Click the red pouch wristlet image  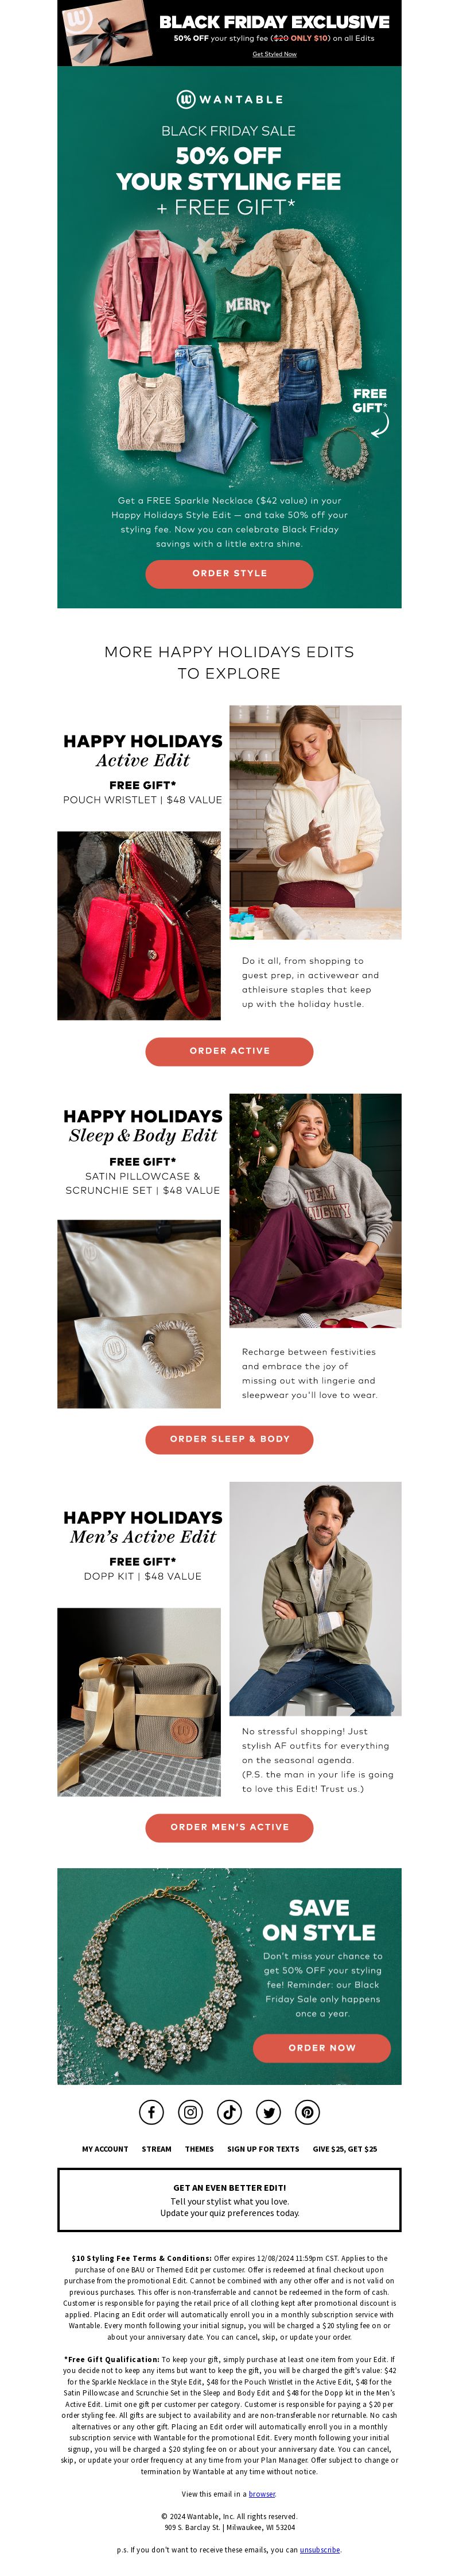click(139, 925)
